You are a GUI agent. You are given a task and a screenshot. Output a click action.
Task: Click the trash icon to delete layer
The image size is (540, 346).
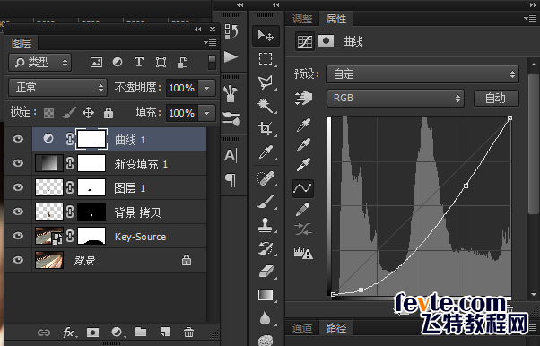coord(188,333)
